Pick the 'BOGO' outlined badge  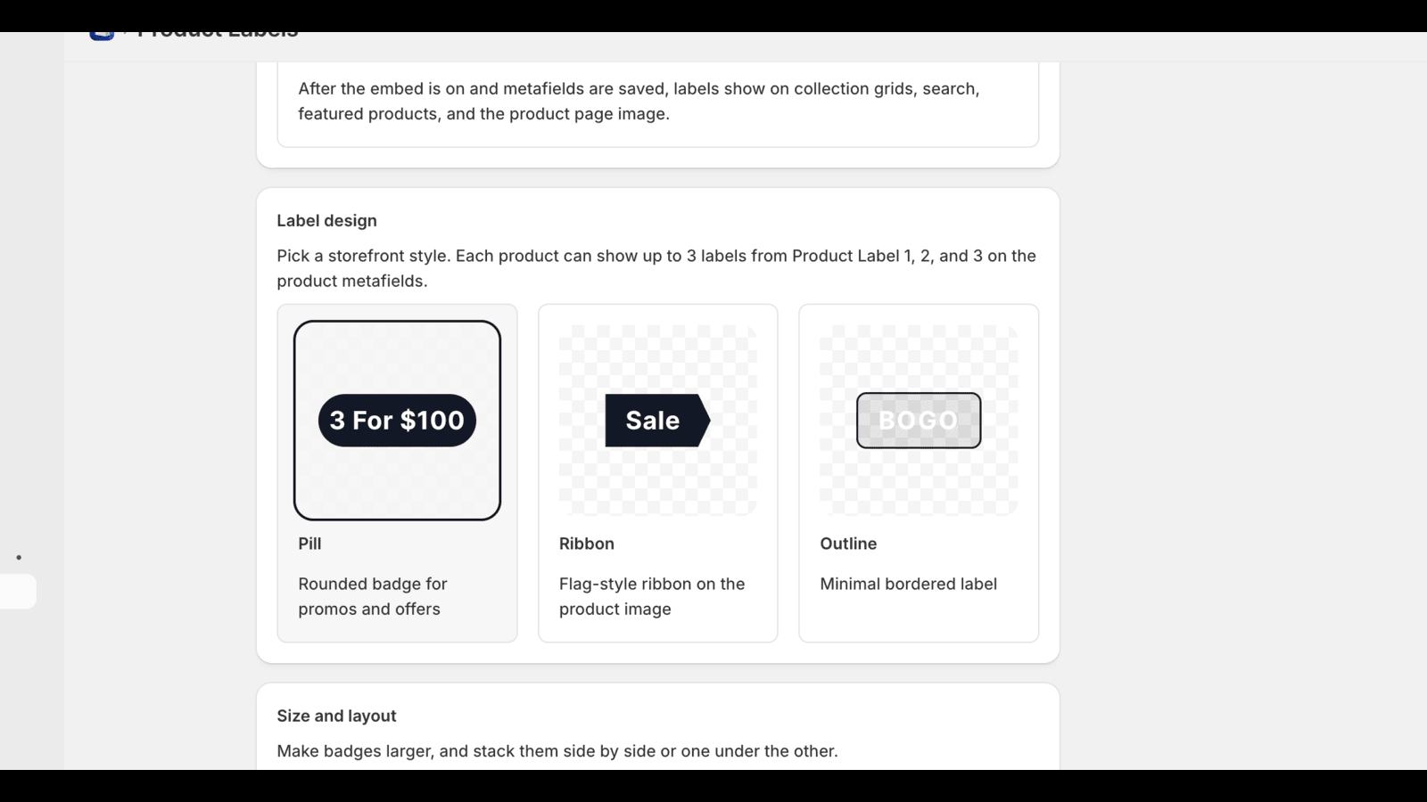coord(919,421)
